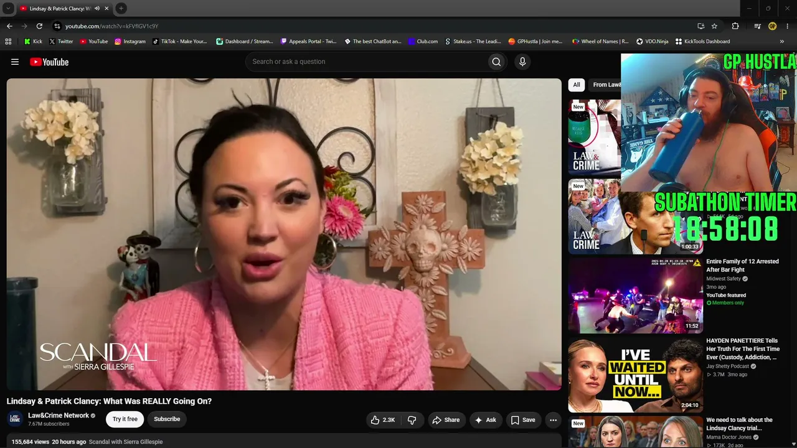Open a new browser tab
Screen dimensions: 797x448
coord(121,8)
